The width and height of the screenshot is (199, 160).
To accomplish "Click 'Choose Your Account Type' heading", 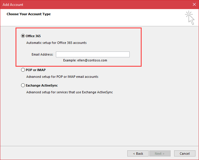I will click(x=29, y=14).
